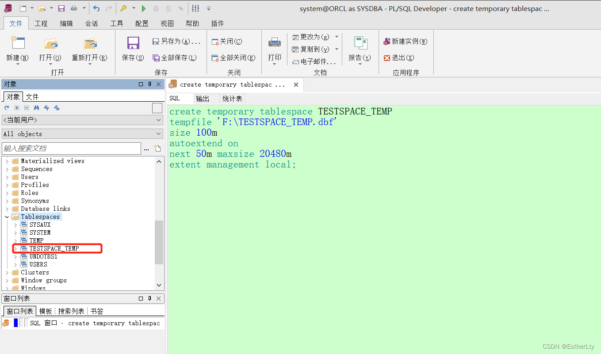Open the preferences sliders icon
The height and width of the screenshot is (354, 601).
click(195, 8)
